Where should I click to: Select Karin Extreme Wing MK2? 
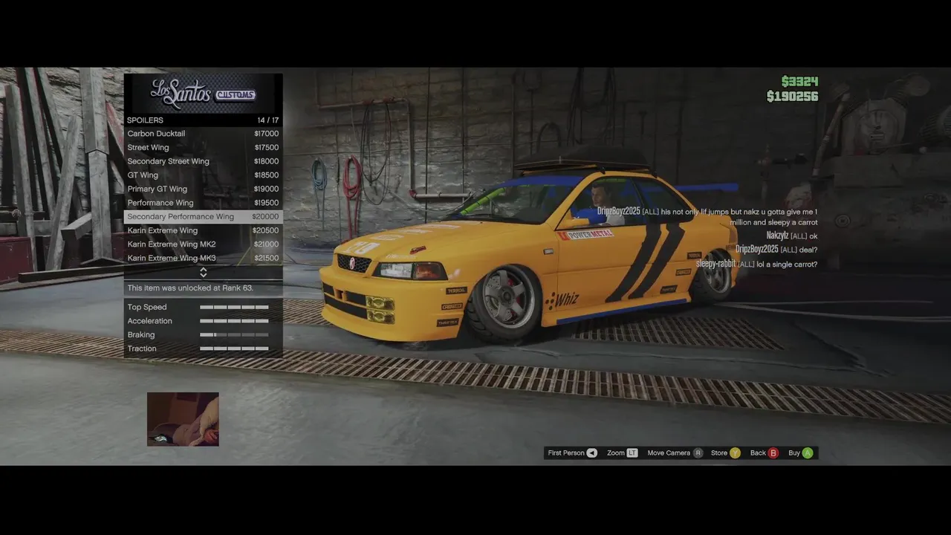(203, 244)
